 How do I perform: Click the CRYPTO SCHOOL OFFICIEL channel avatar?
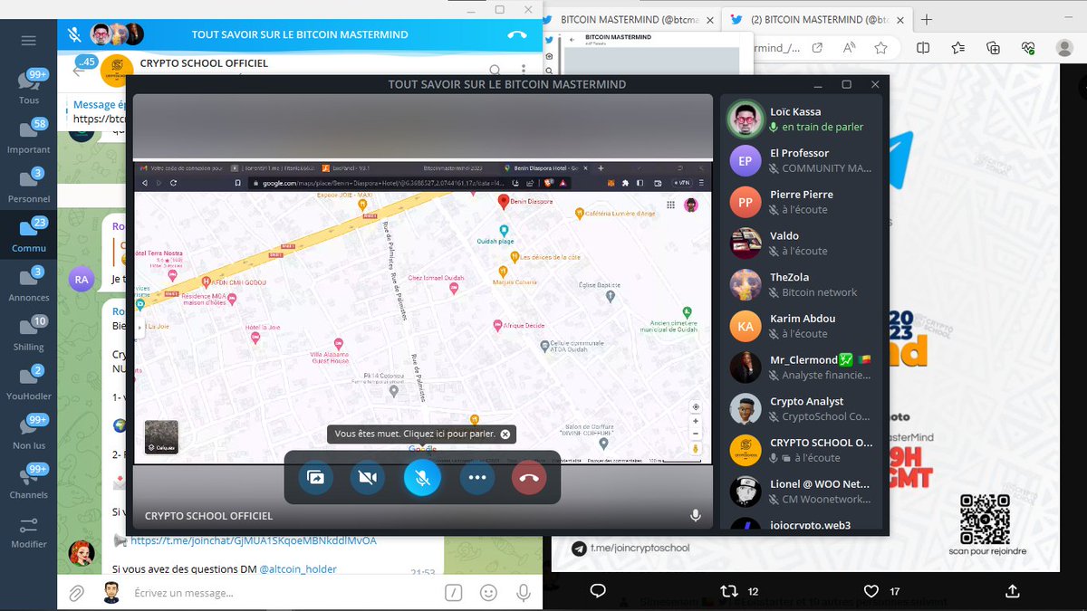click(117, 71)
